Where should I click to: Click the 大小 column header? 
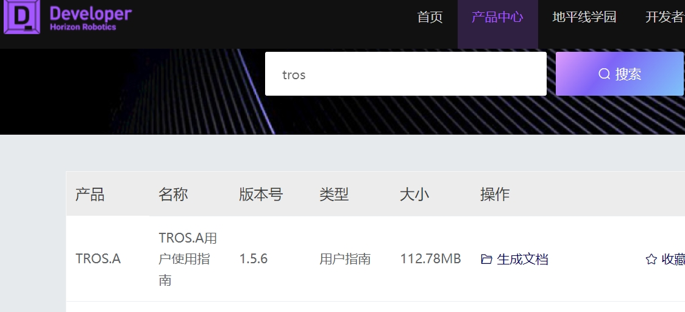[414, 194]
